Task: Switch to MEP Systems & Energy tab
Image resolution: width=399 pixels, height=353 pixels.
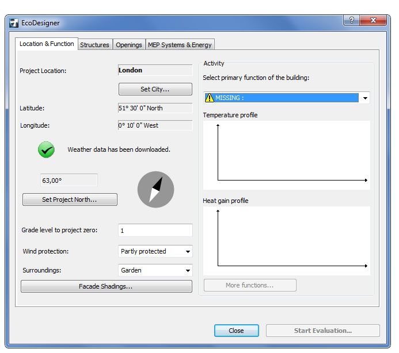Action: (180, 45)
